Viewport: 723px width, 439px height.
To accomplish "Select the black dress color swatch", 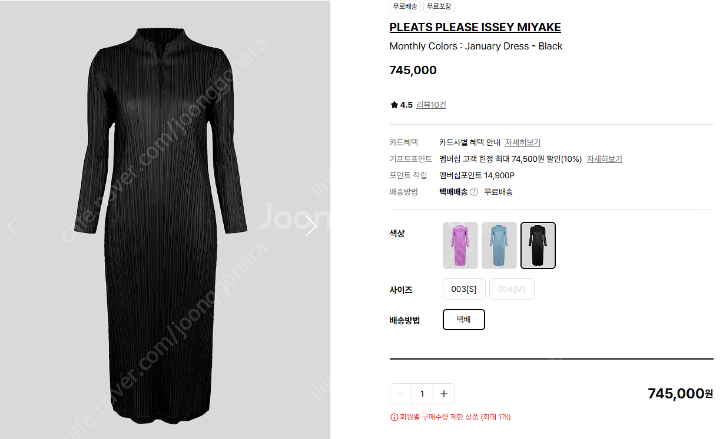I will coord(538,245).
